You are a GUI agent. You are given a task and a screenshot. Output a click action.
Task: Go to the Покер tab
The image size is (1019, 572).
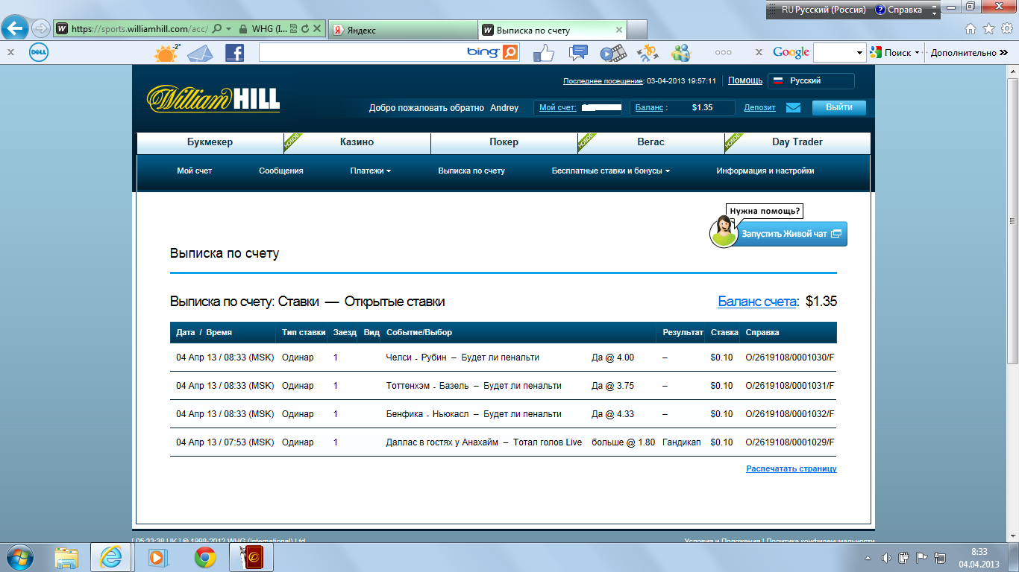[x=504, y=142]
